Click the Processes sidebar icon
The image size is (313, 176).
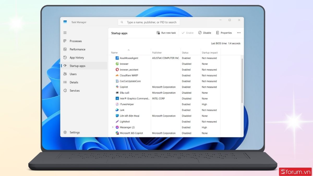(x=65, y=41)
